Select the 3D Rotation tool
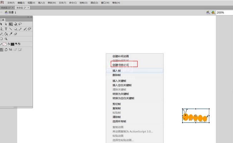233x143 pixels. click(15, 24)
